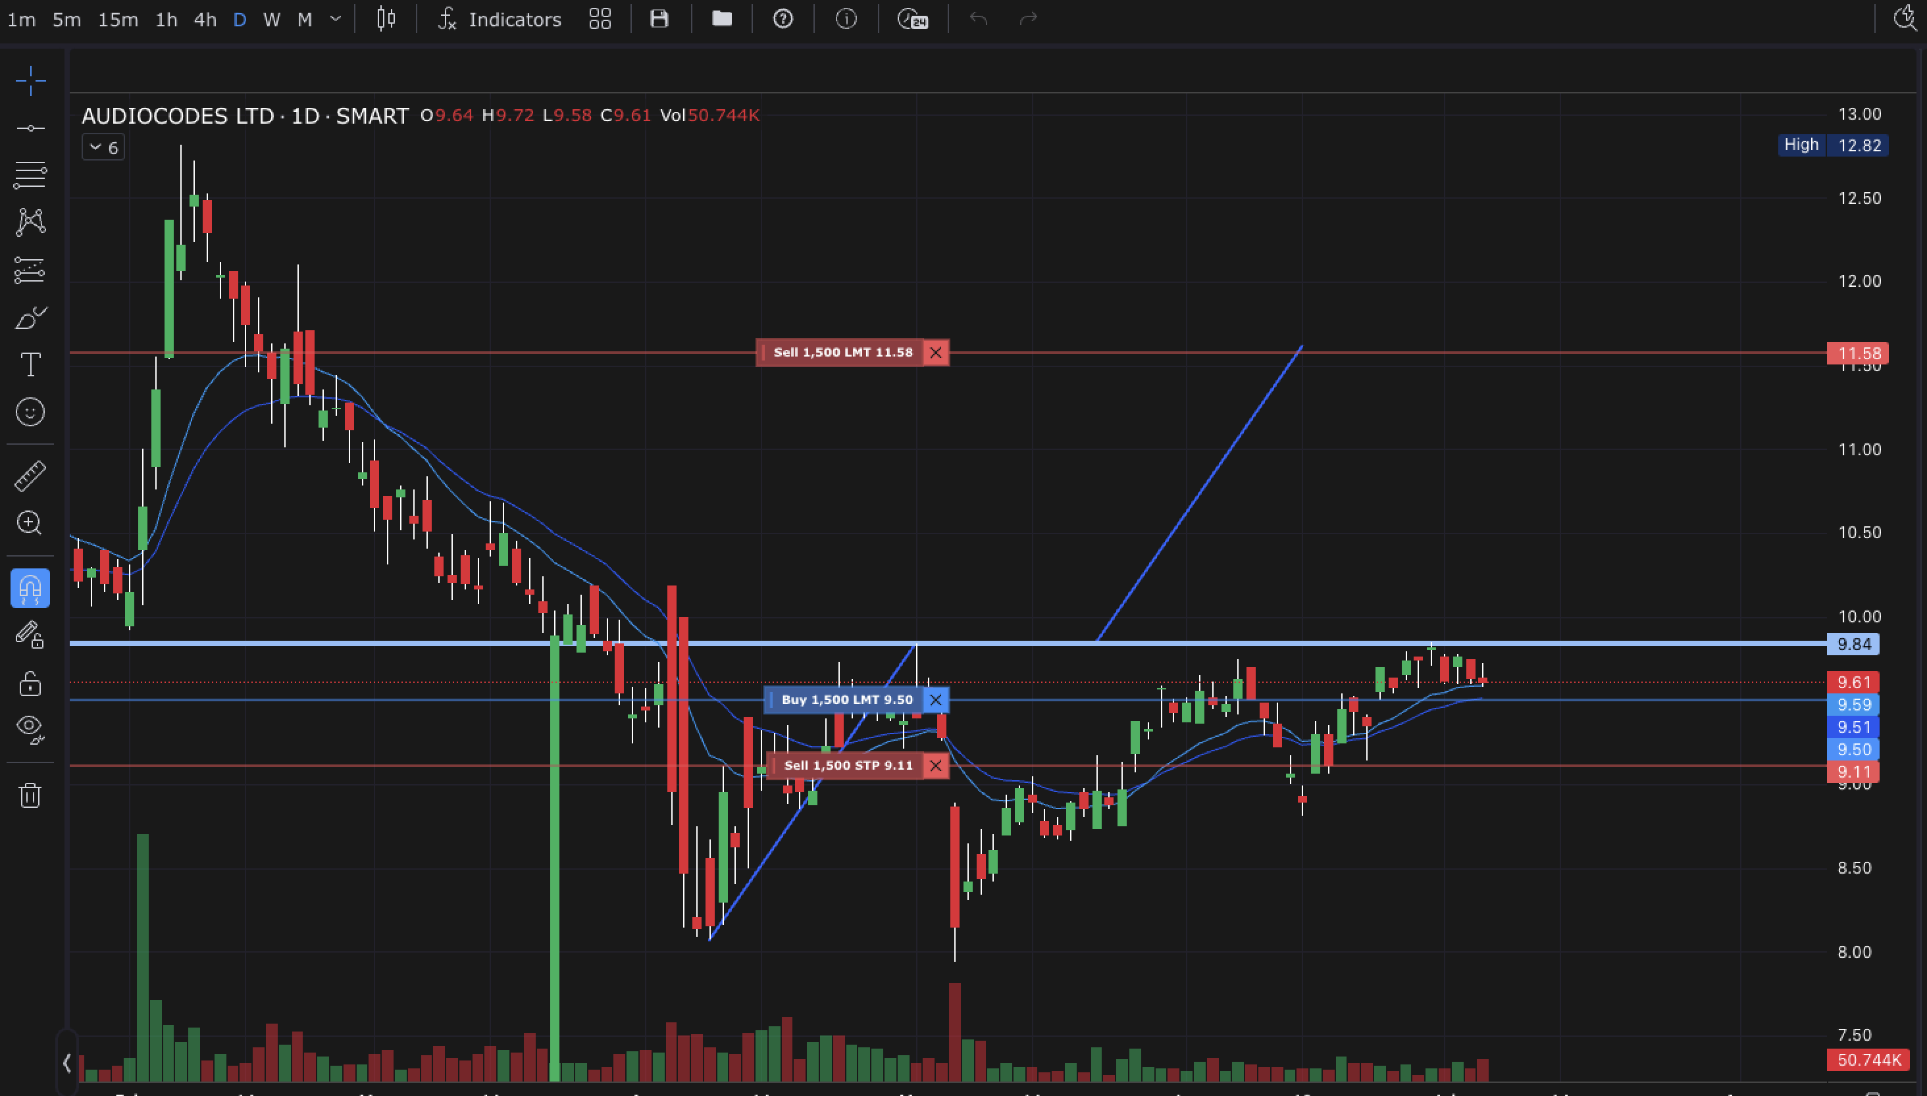This screenshot has width=1927, height=1096.
Task: Cancel the Sell 1,500 LMT 11.58 order
Action: [x=935, y=353]
